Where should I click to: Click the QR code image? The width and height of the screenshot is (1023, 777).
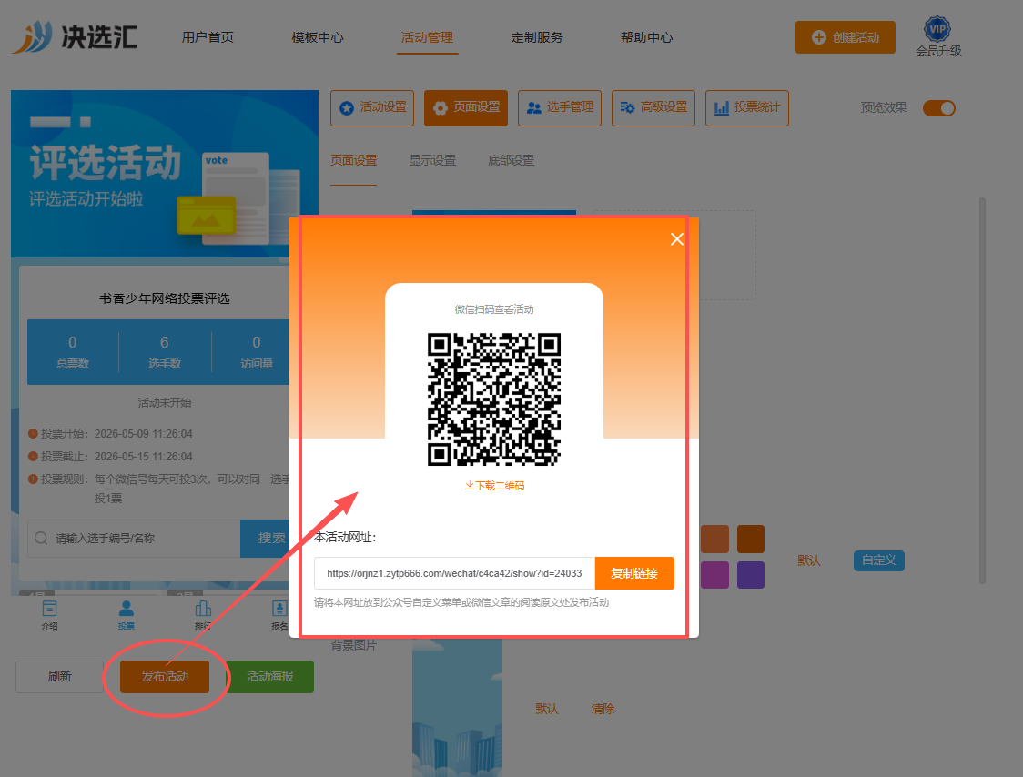(494, 399)
